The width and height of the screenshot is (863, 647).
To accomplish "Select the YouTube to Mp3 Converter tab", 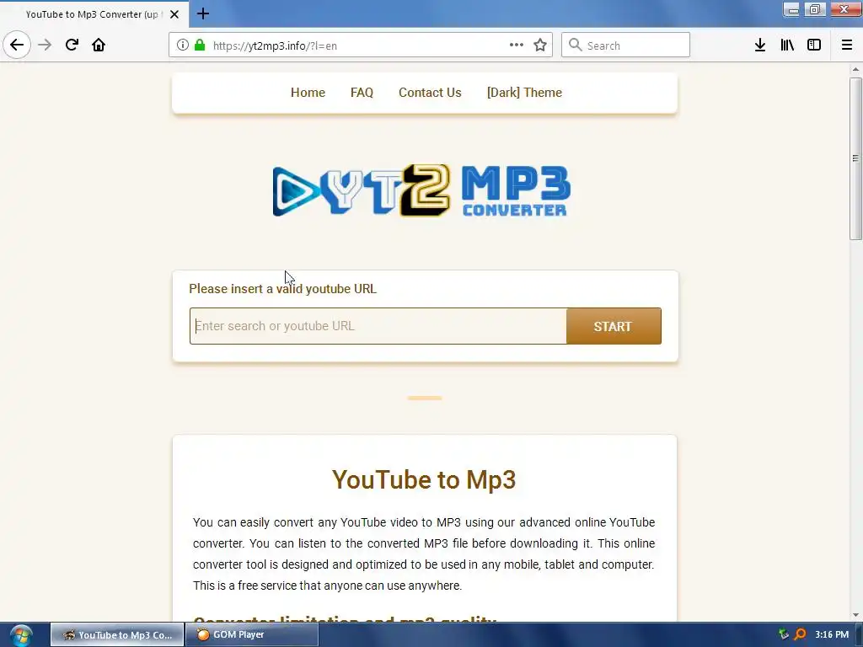I will coord(93,14).
